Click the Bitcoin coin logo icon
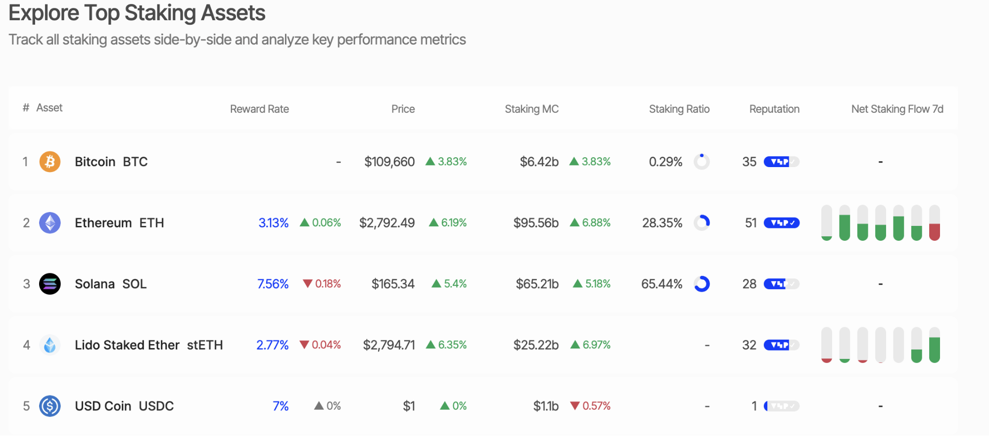989x436 pixels. click(x=50, y=162)
